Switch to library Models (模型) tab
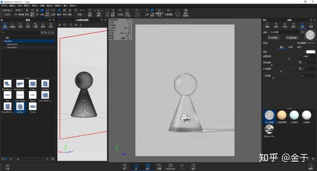The height and width of the screenshot is (171, 317). (5, 25)
